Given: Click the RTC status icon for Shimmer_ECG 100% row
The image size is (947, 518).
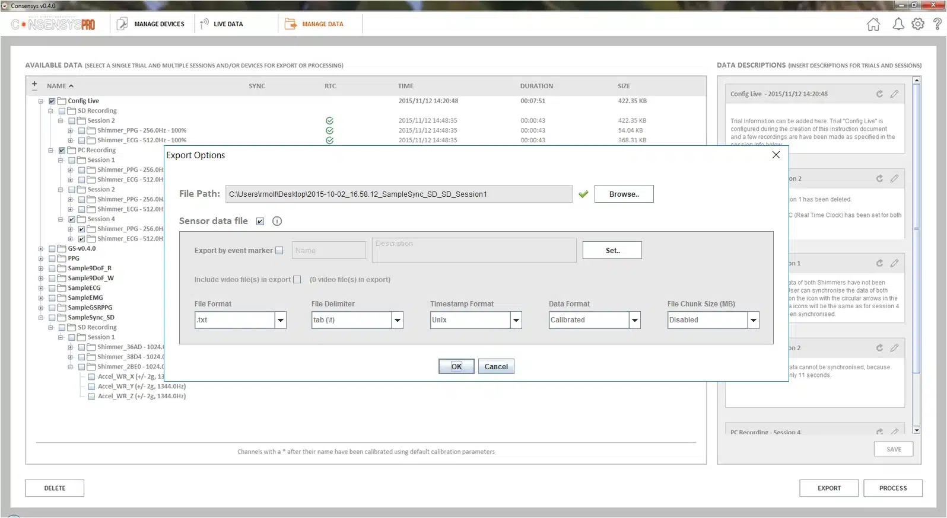Looking at the screenshot, I should pos(329,140).
